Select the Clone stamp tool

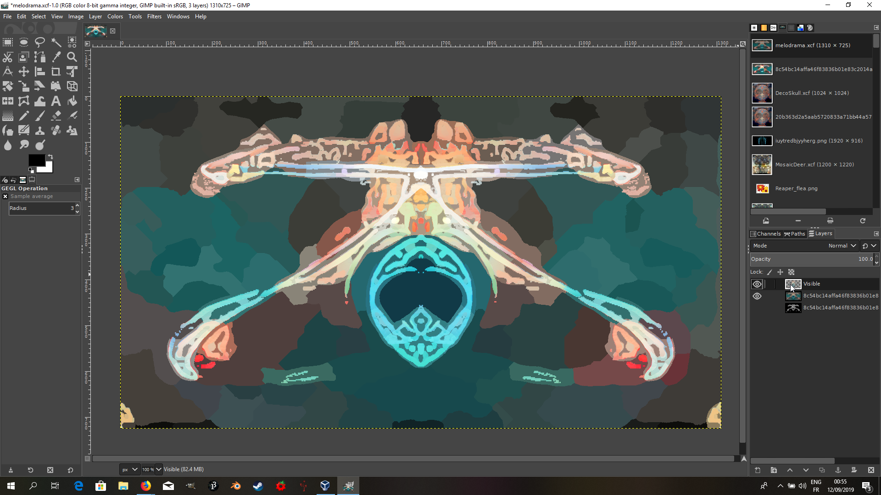[40, 131]
